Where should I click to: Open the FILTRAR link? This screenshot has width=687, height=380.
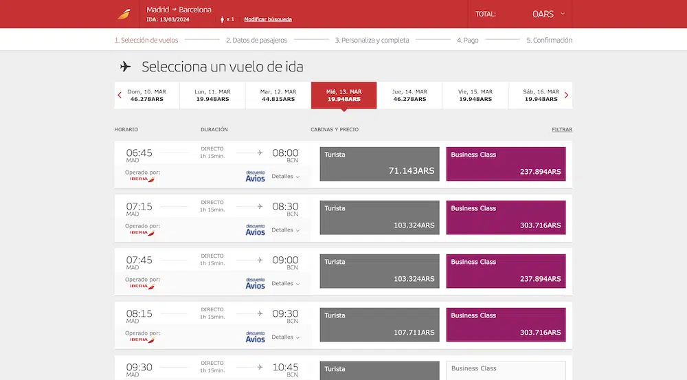562,130
